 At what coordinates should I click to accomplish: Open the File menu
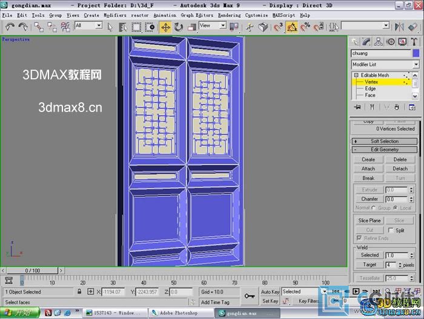(7, 15)
